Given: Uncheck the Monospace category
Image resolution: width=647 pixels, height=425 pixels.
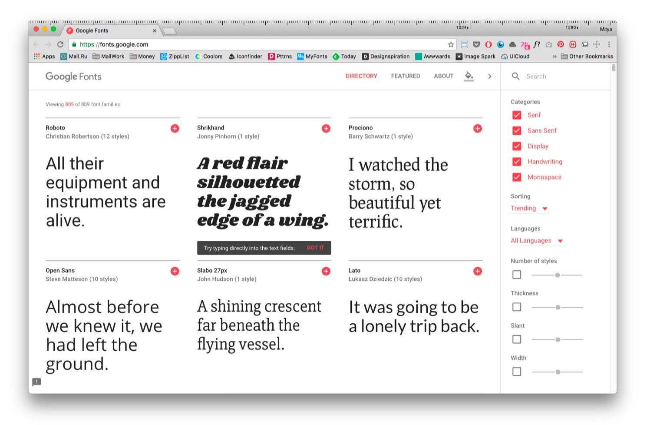Looking at the screenshot, I should tap(517, 177).
